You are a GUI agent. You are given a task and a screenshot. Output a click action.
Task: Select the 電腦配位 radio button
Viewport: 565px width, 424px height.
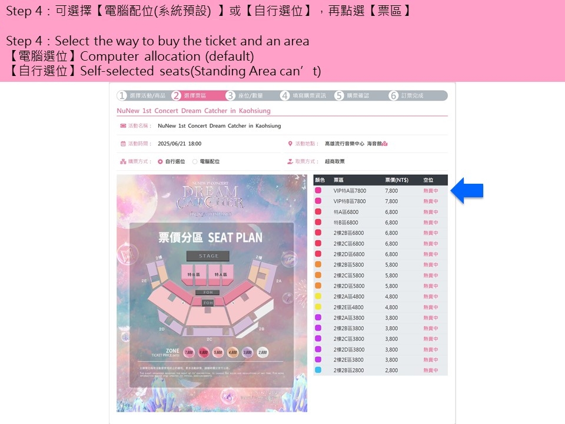[195, 161]
